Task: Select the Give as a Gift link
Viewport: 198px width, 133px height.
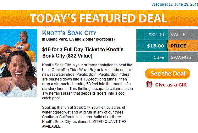Action: click(171, 85)
